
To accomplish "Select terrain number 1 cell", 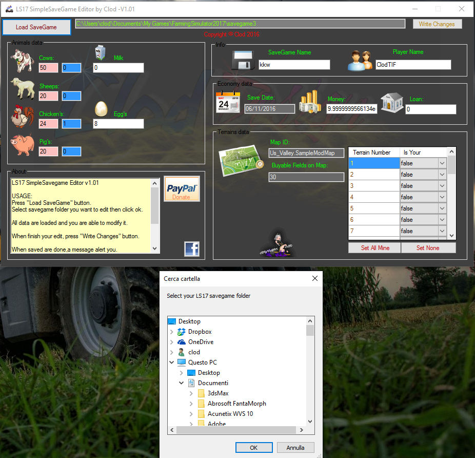I will pos(374,163).
